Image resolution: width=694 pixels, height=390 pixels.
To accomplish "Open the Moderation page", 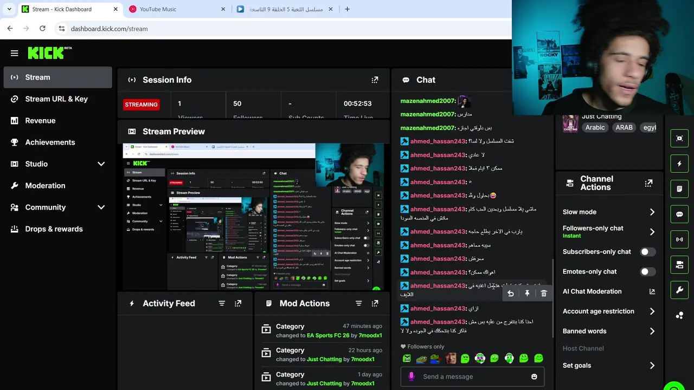I will 57,185.
